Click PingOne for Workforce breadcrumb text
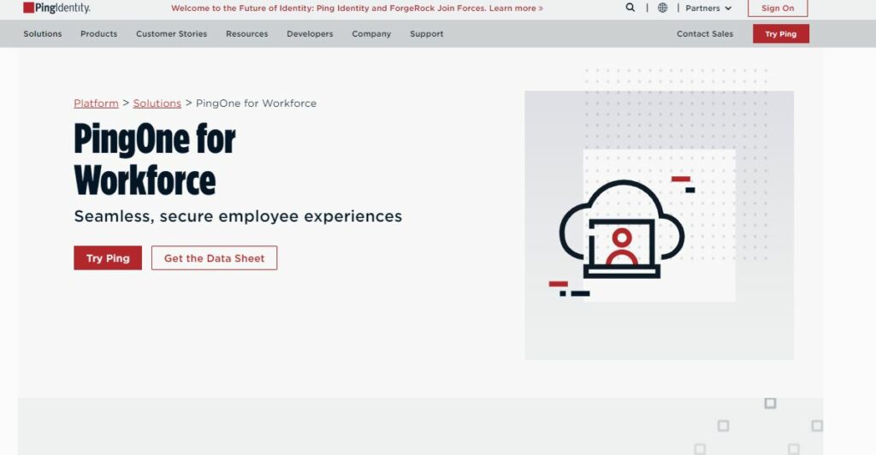Image resolution: width=876 pixels, height=455 pixels. click(256, 103)
